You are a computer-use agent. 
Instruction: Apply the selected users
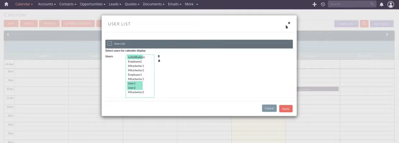286,109
